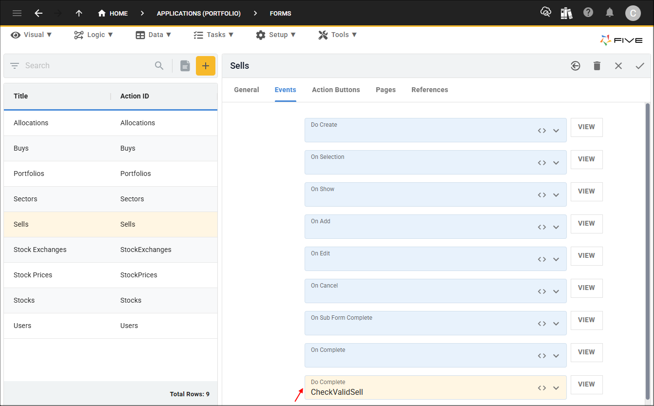Click the hamburger menu icon
The height and width of the screenshot is (406, 654).
[17, 13]
